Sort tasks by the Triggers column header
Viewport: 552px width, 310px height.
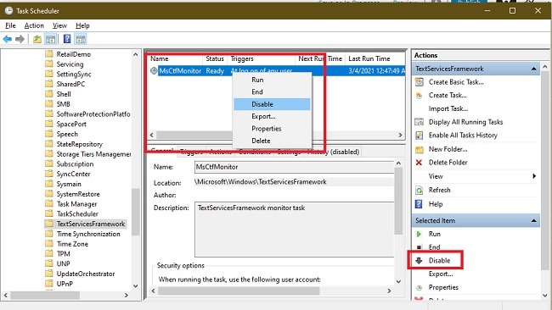click(x=262, y=59)
